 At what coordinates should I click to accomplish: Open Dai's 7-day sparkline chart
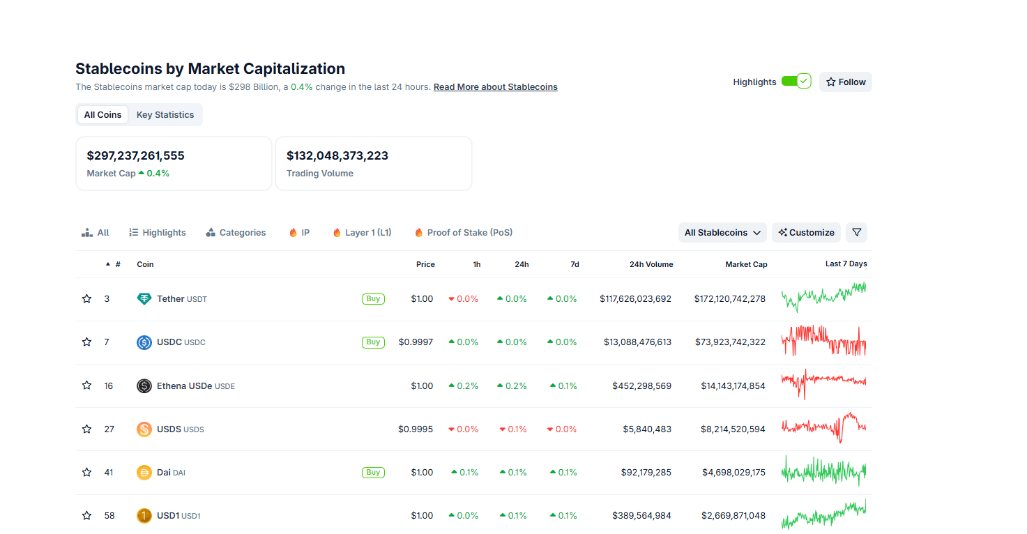click(x=823, y=471)
